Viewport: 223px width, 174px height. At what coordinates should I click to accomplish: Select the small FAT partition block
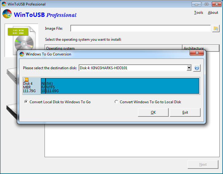pyautogui.click(x=43, y=86)
